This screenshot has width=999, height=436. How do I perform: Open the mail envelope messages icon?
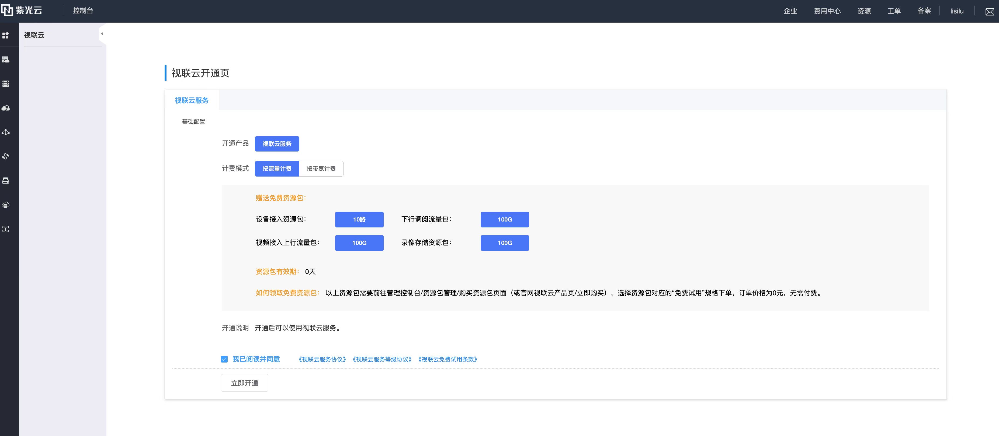[x=990, y=11]
